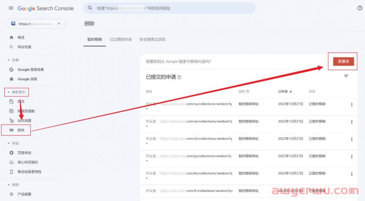Switch to the 已过期的内容 tab

coord(121,39)
